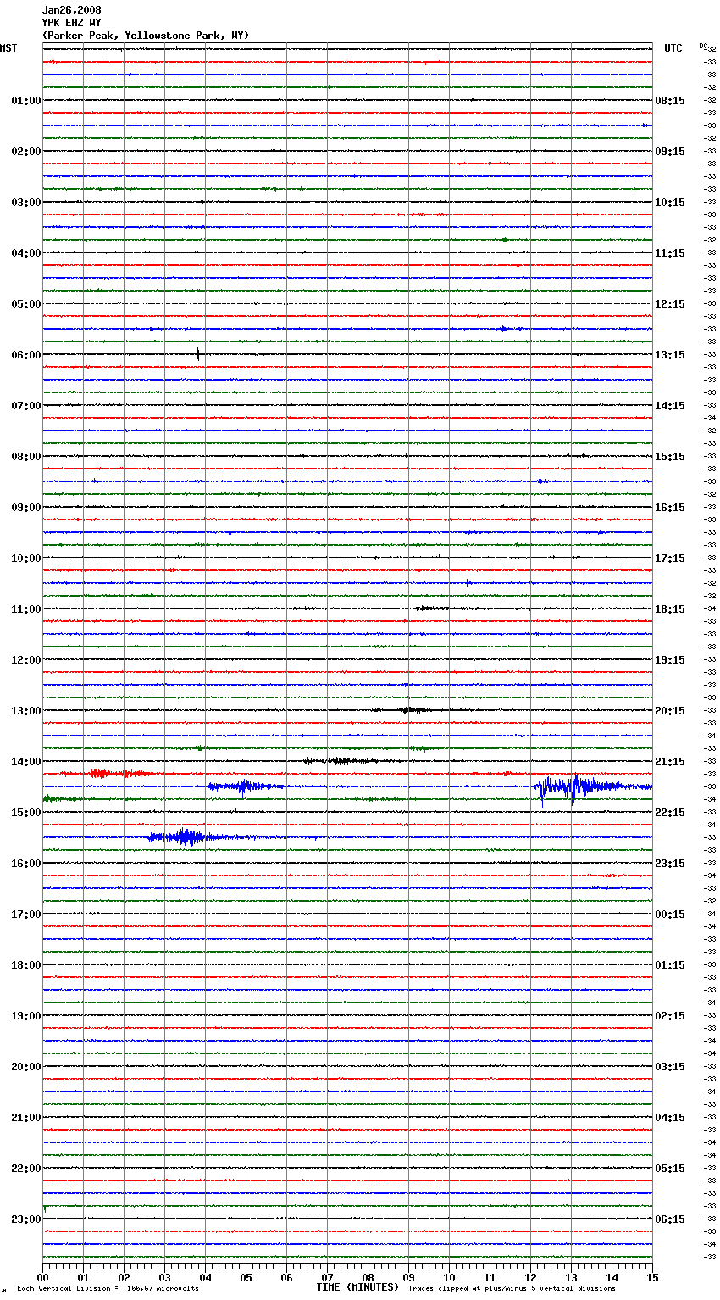Click the "(Parker Peak, Yellowstone Park, WY)" title
Screen dimensions: 720x1300
point(146,36)
